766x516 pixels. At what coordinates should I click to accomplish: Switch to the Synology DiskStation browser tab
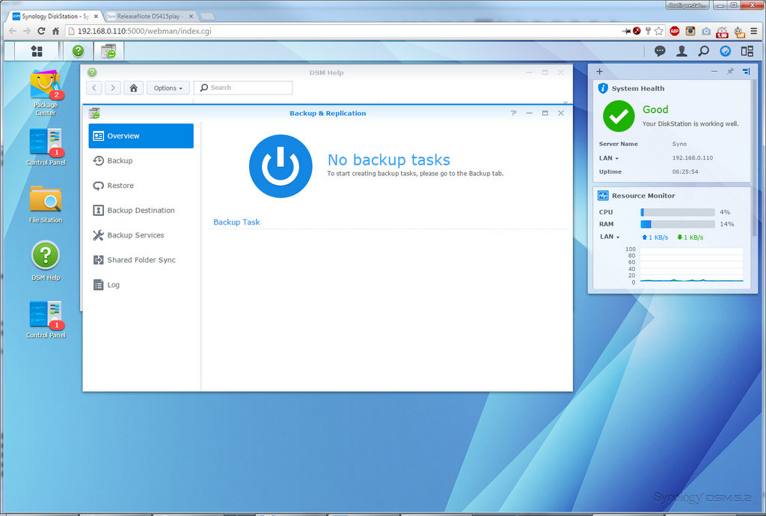click(55, 16)
